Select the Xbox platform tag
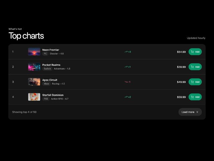The image size is (214, 161). 46,84
